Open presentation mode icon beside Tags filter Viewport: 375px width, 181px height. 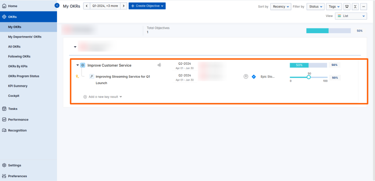click(347, 7)
